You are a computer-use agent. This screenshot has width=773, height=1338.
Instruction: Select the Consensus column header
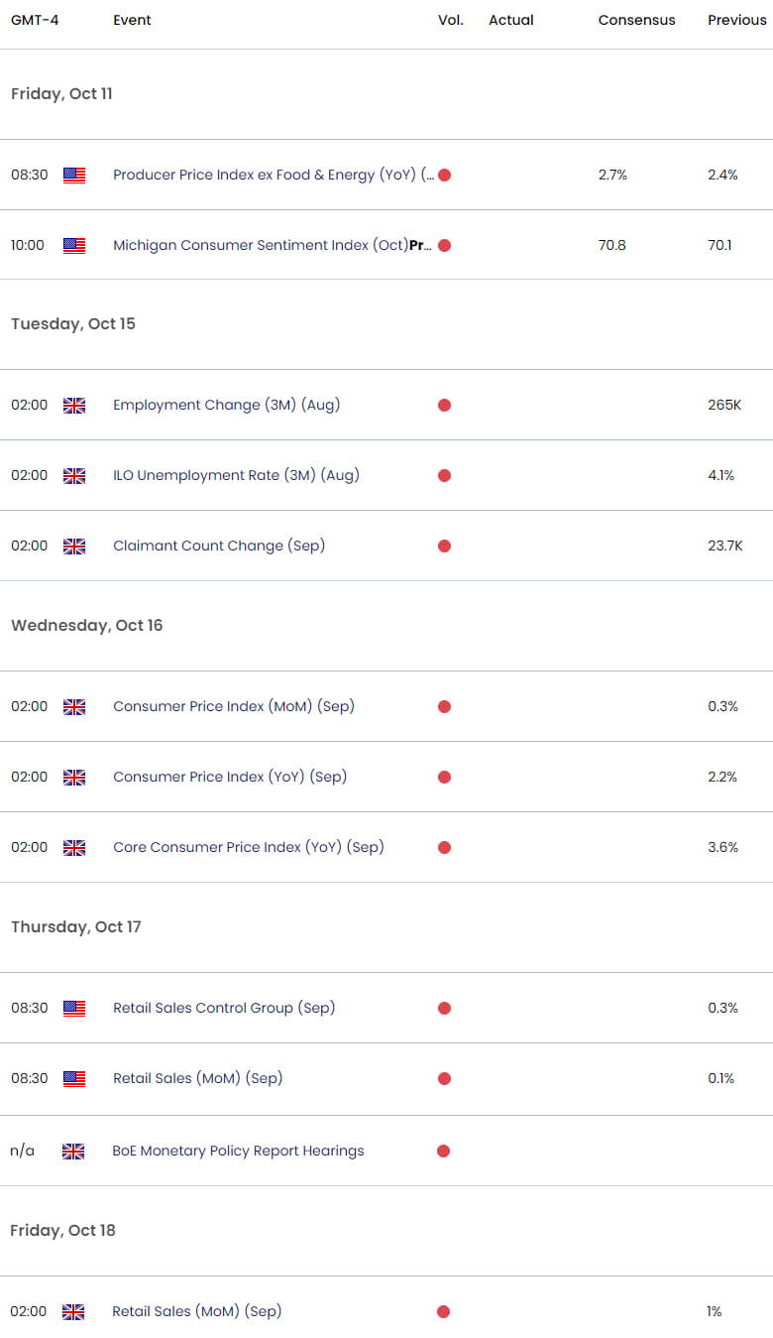tap(636, 20)
